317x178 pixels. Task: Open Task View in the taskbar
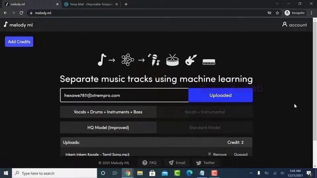(x=115, y=173)
